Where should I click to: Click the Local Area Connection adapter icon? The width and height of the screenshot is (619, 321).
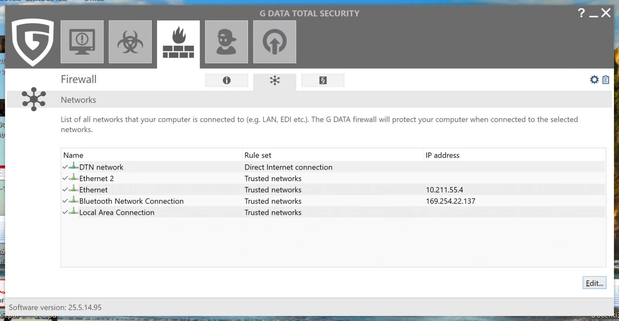click(x=74, y=211)
